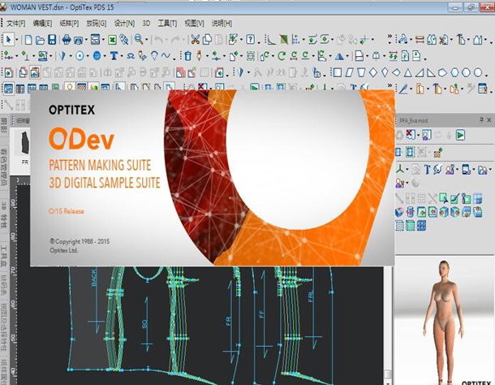Toggle the lightbulb icon in fourth toolbar row
Image resolution: width=495 pixels, height=385 pixels.
(x=70, y=87)
